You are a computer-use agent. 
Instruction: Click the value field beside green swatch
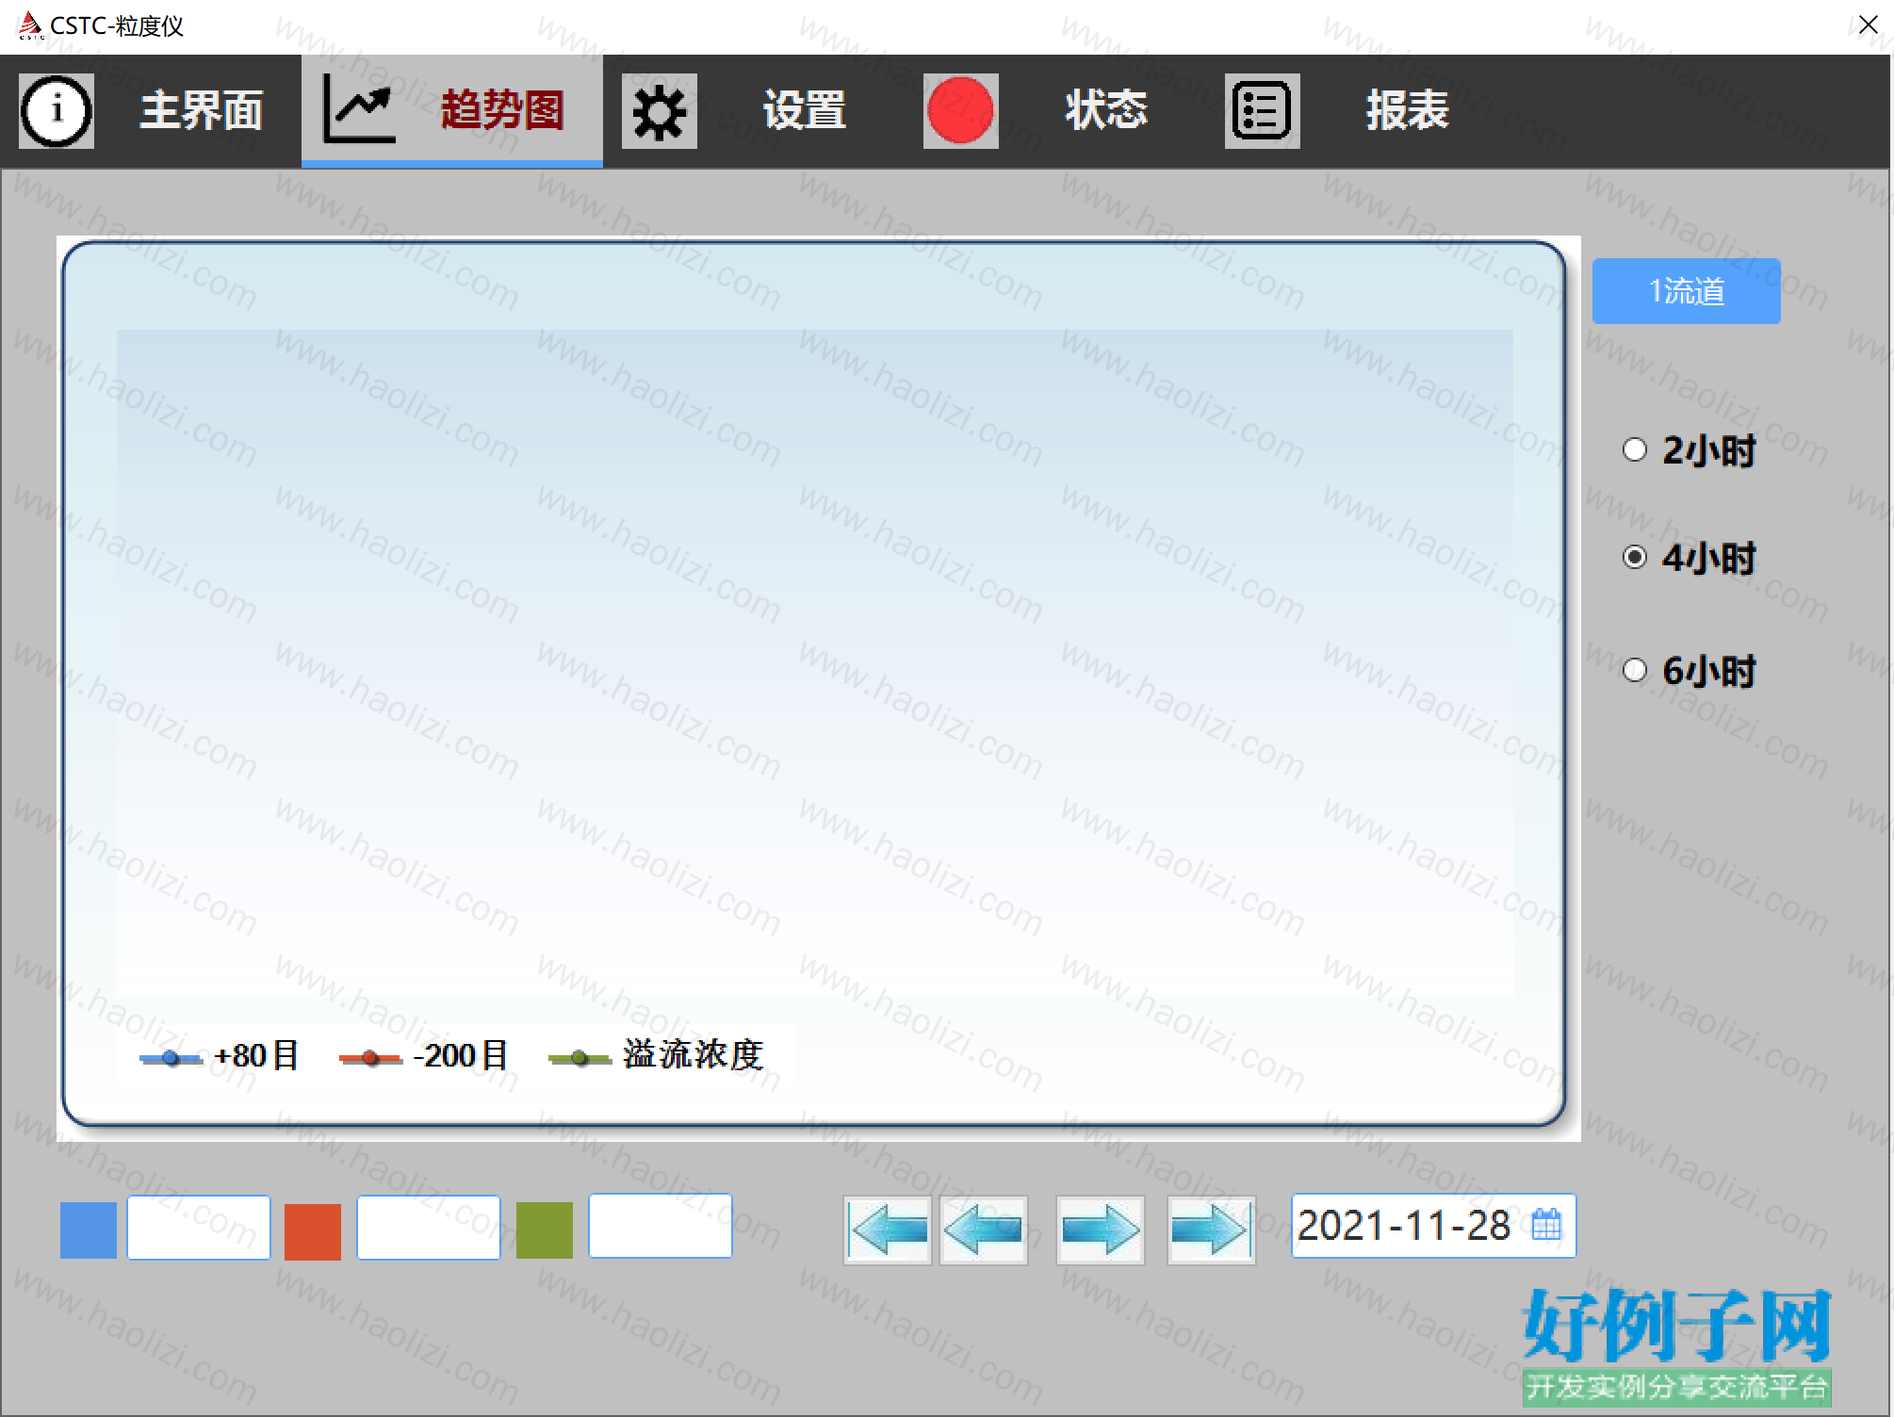[661, 1226]
